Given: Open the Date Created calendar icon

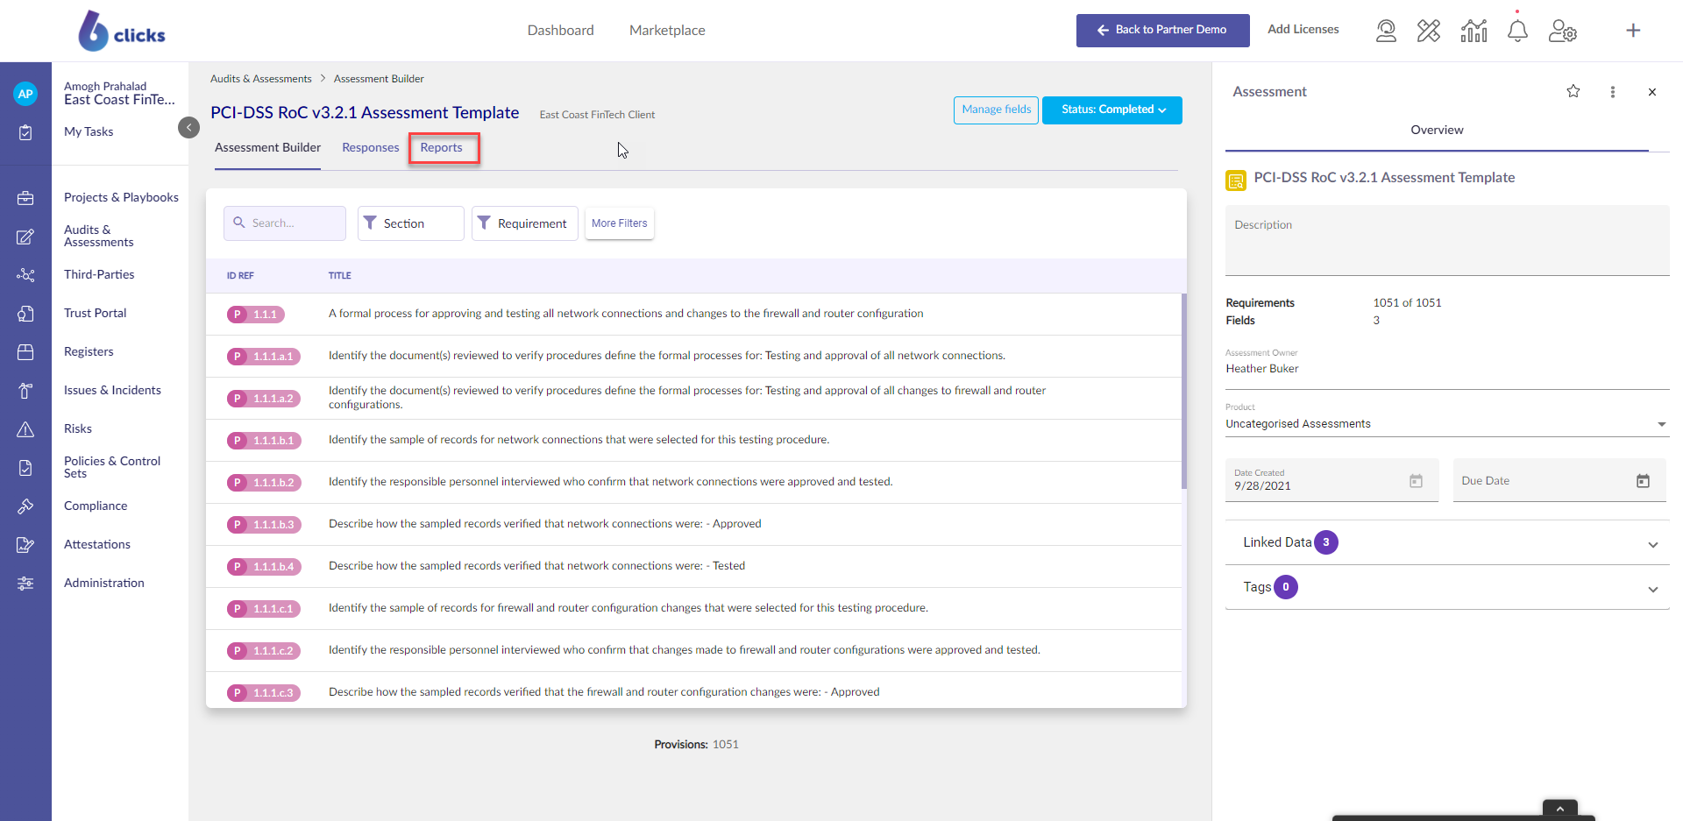Looking at the screenshot, I should (x=1416, y=481).
